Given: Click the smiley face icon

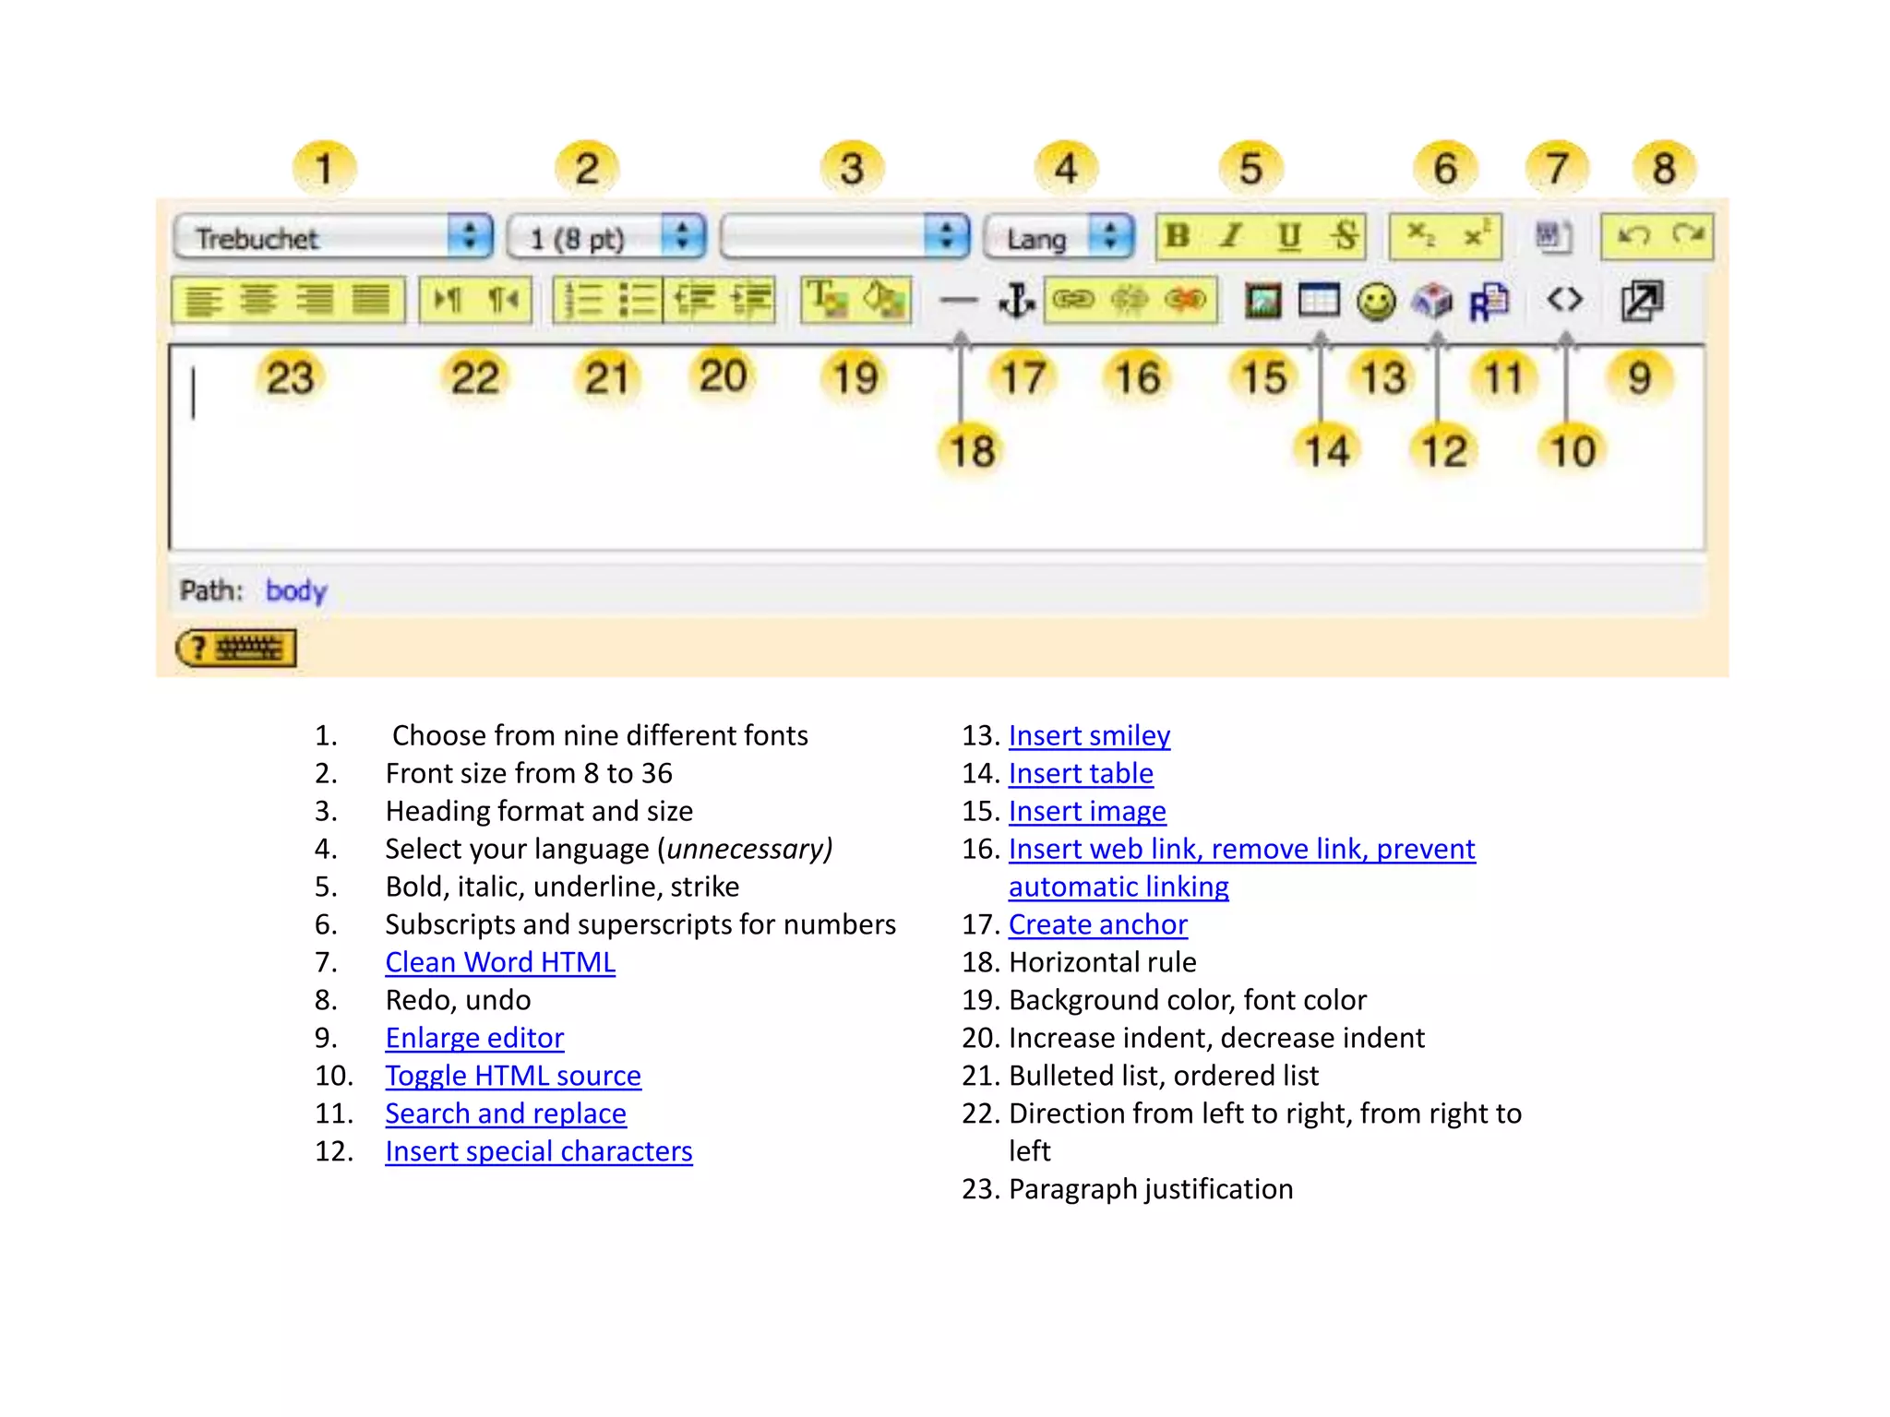Looking at the screenshot, I should [x=1376, y=302].
